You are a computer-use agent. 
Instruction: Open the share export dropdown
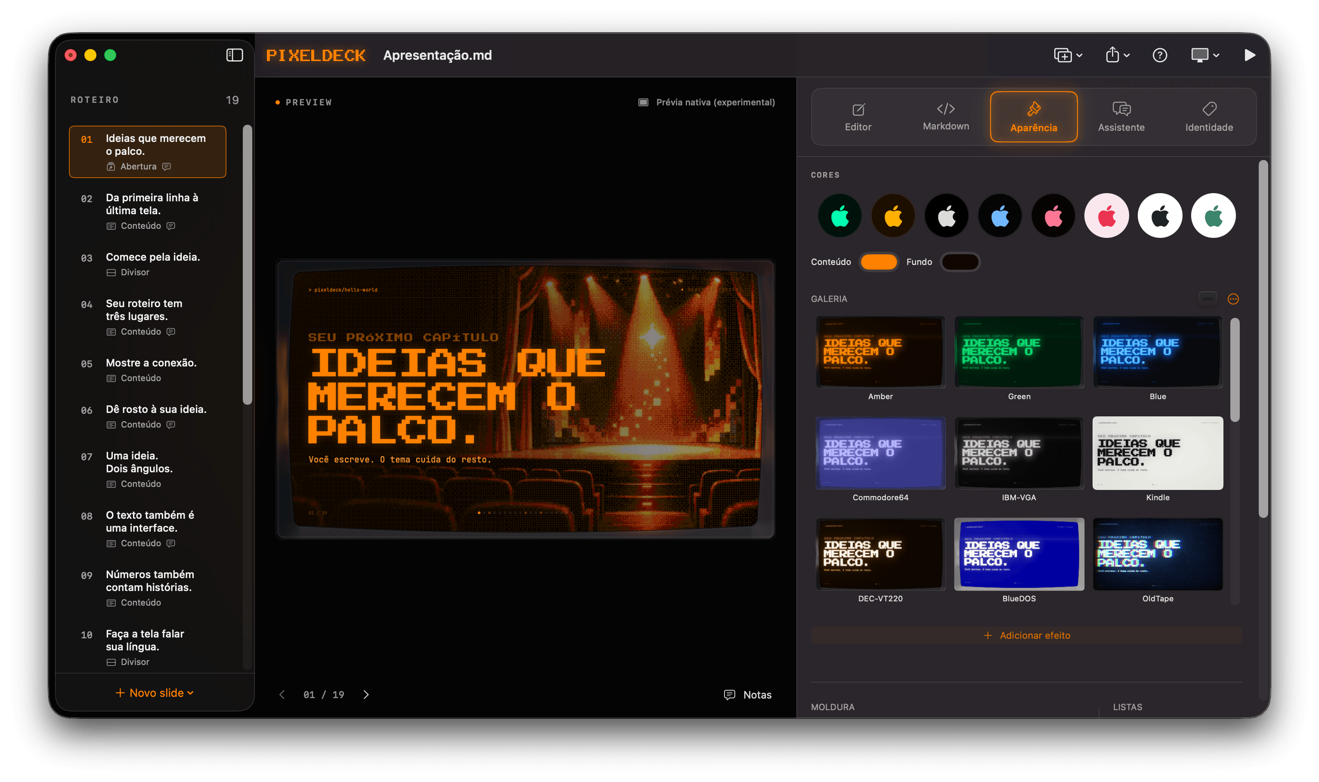pos(1117,55)
